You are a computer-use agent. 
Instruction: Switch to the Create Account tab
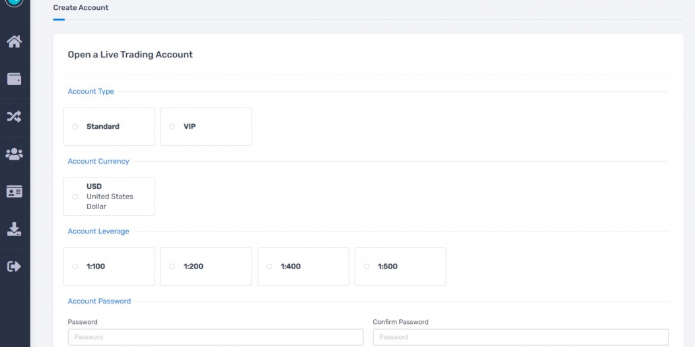tap(81, 7)
